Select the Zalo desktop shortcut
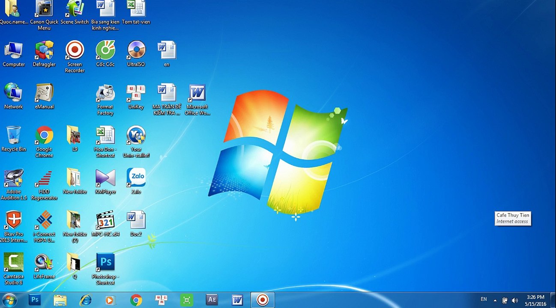The width and height of the screenshot is (556, 308). click(136, 181)
